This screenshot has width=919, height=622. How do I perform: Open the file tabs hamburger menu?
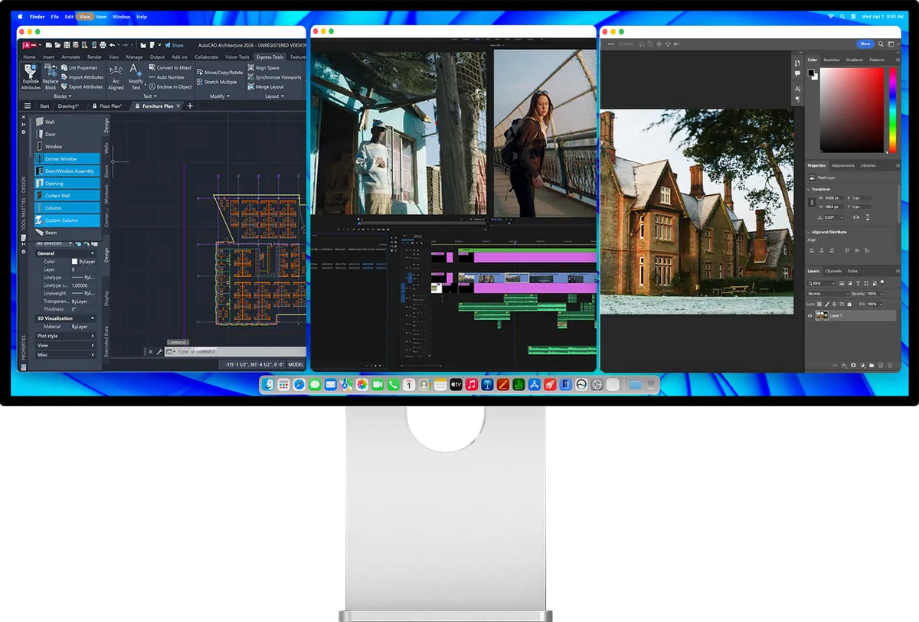coord(28,106)
